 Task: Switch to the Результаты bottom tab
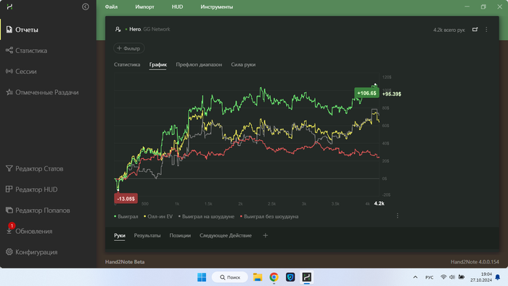click(x=147, y=235)
